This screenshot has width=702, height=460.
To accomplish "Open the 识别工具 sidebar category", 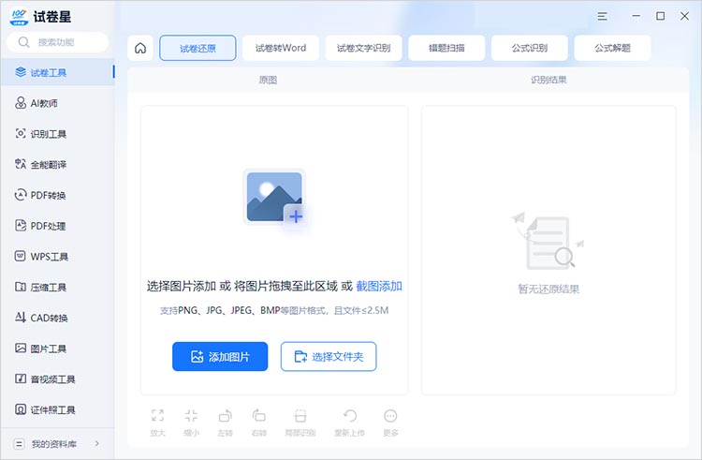I will (57, 133).
